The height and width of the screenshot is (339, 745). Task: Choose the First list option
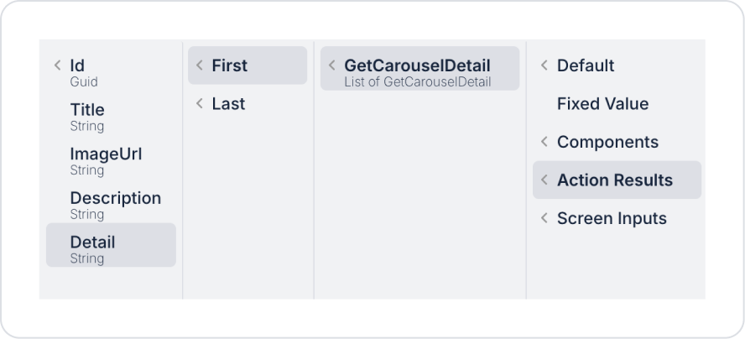point(229,65)
